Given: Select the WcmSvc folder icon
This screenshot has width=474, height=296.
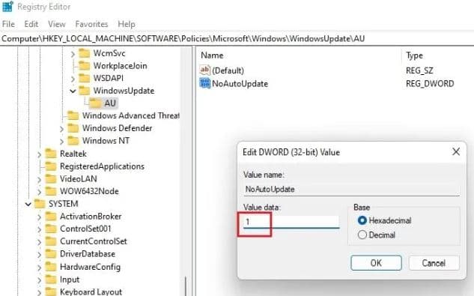Looking at the screenshot, I should pyautogui.click(x=85, y=53).
